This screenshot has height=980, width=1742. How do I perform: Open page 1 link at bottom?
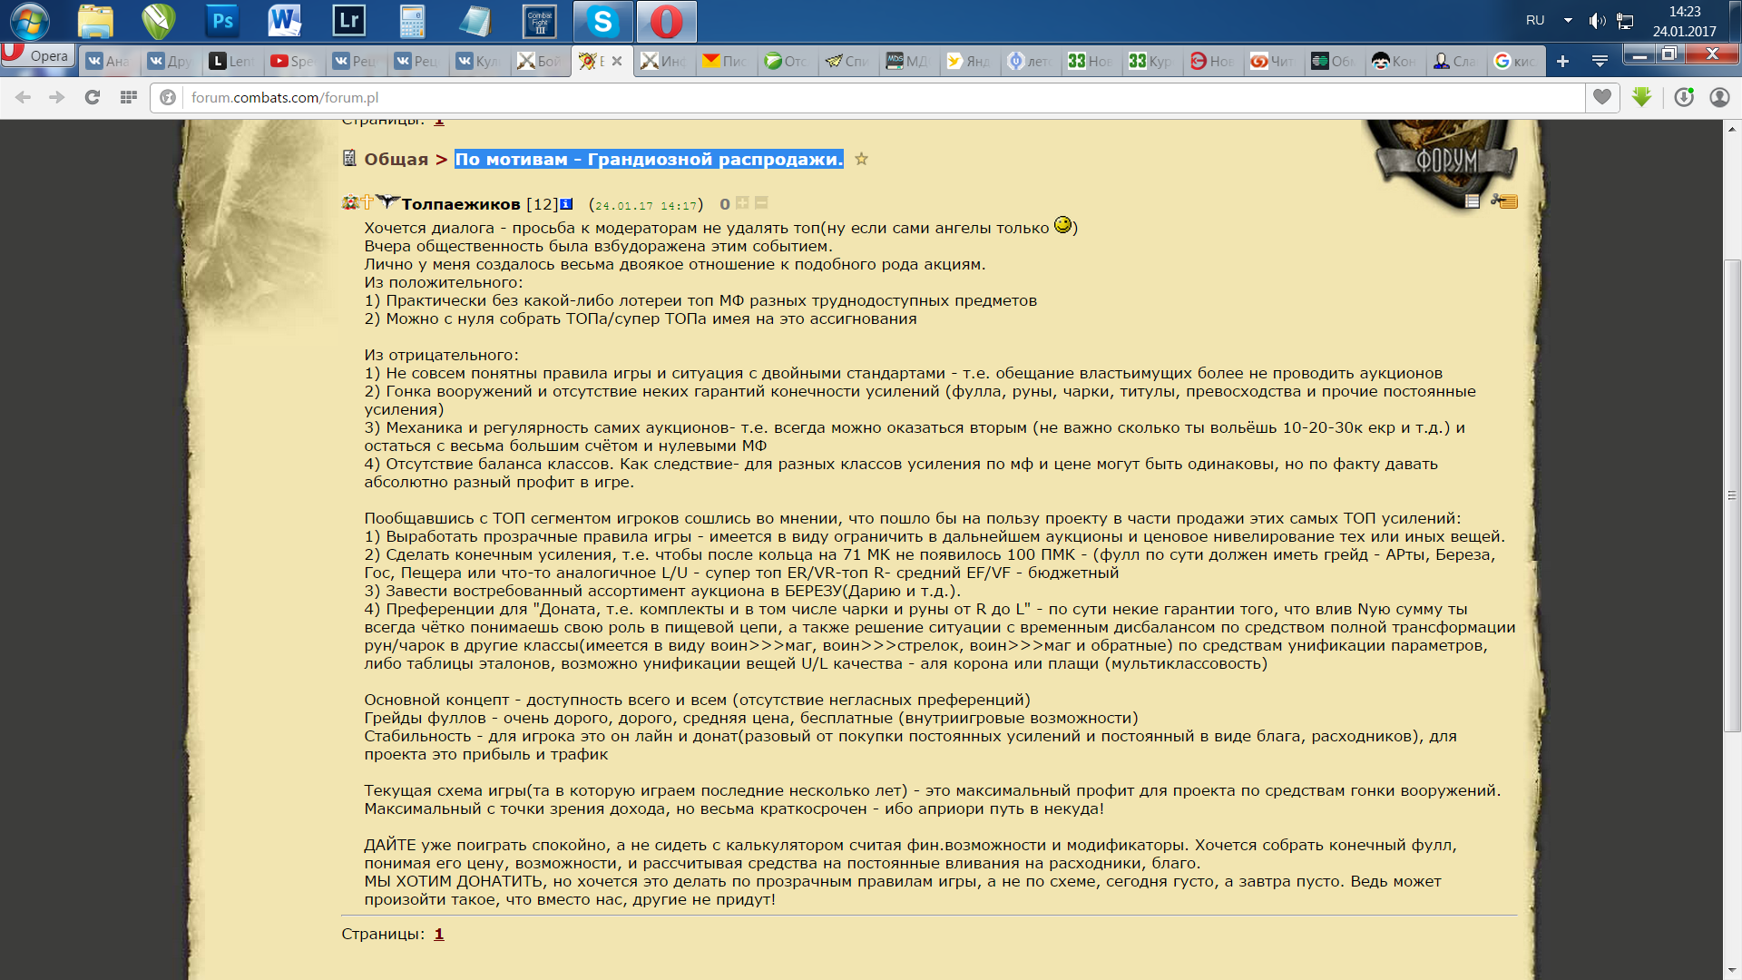coord(439,934)
